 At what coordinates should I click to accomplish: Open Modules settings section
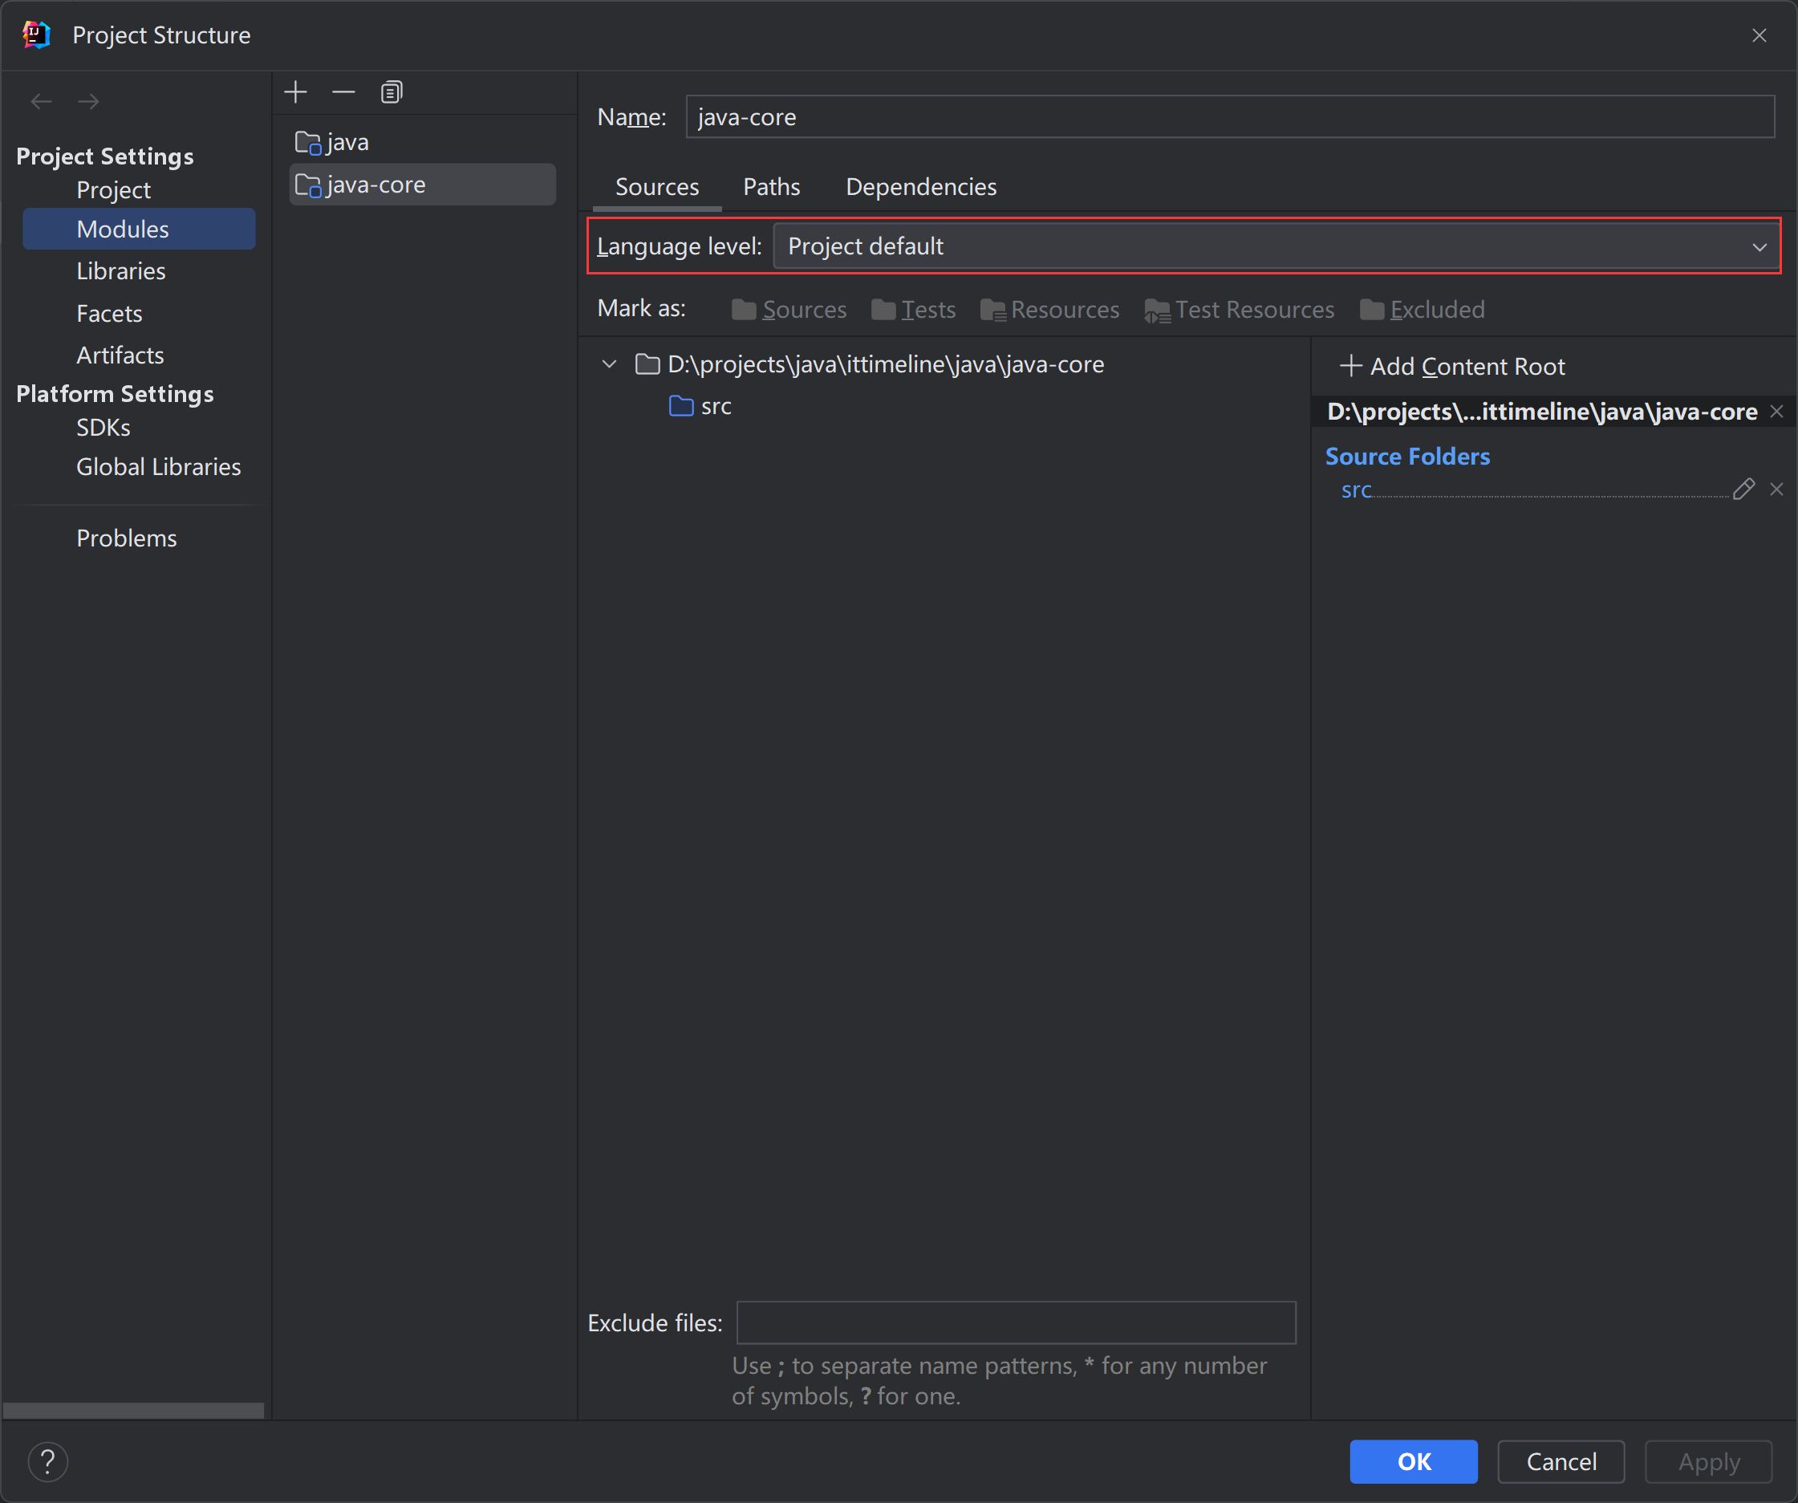139,229
